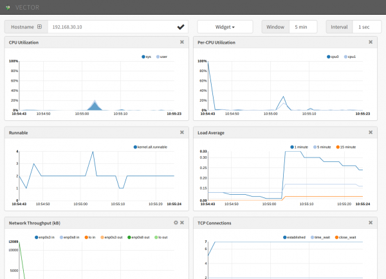
Task: Toggle cpu1 series in Per-CPU legend
Action: pyautogui.click(x=350, y=57)
